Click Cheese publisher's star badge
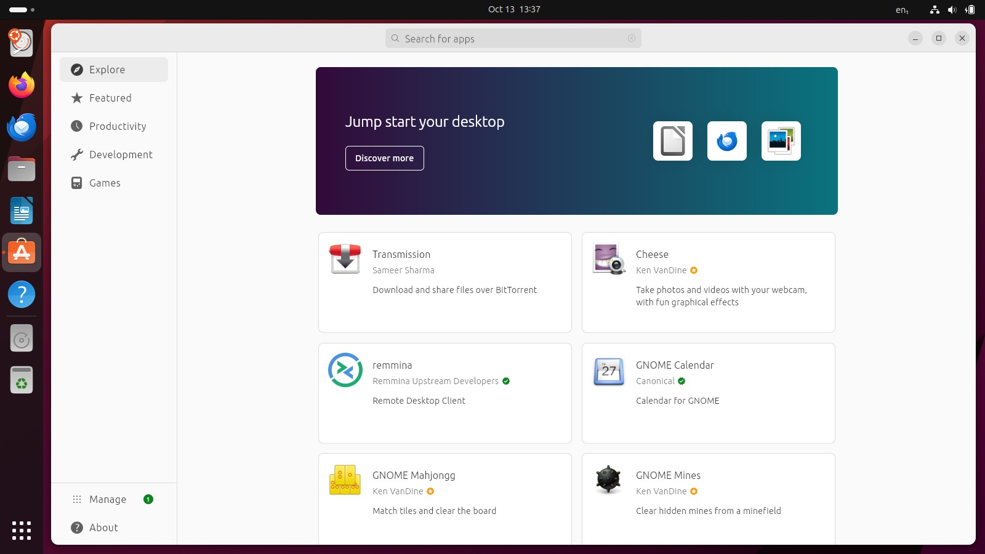This screenshot has height=554, width=985. click(x=694, y=270)
